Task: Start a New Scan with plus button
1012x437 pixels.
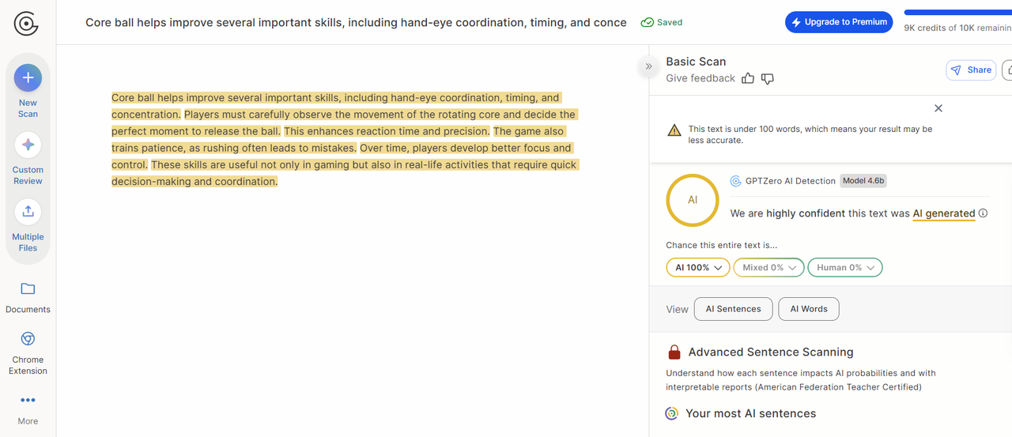Action: click(28, 77)
